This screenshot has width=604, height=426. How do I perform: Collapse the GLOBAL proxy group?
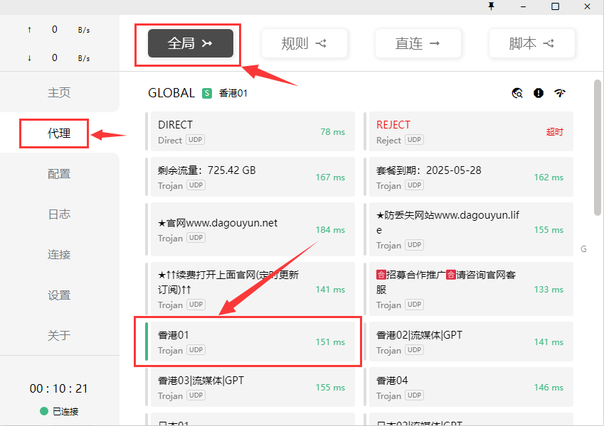(x=171, y=93)
